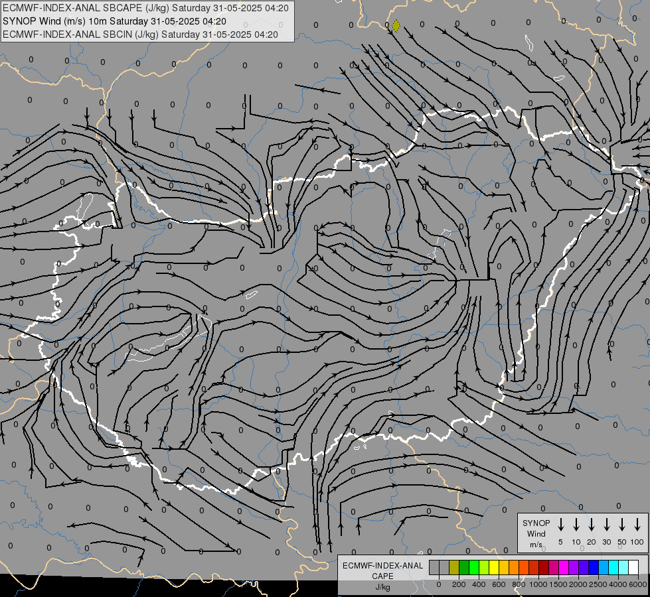The width and height of the screenshot is (650, 597).
Task: Click the olive diamond marker on the map
Action: 396,26
